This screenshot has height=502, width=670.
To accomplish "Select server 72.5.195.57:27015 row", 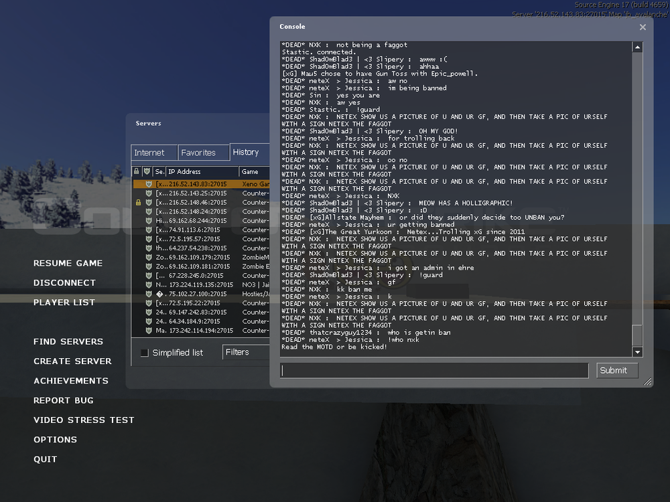I will (x=201, y=239).
